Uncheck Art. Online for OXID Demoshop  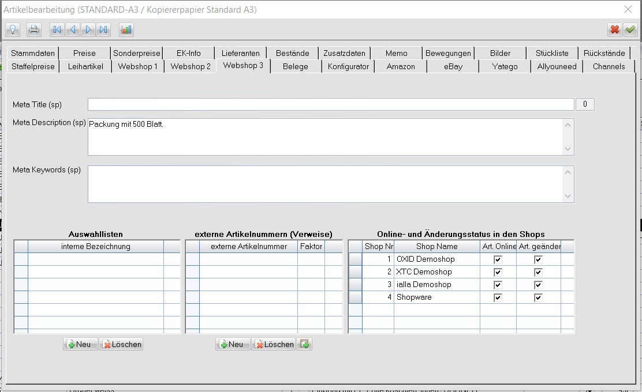click(498, 259)
